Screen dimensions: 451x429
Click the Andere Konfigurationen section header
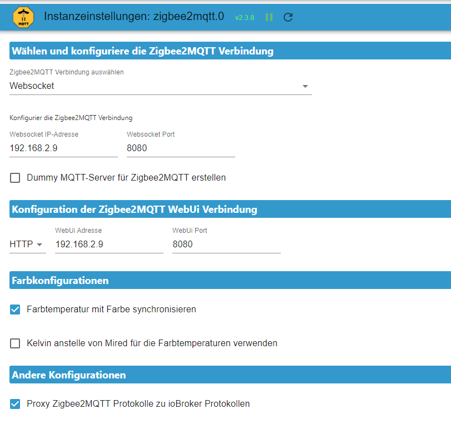[230, 375]
